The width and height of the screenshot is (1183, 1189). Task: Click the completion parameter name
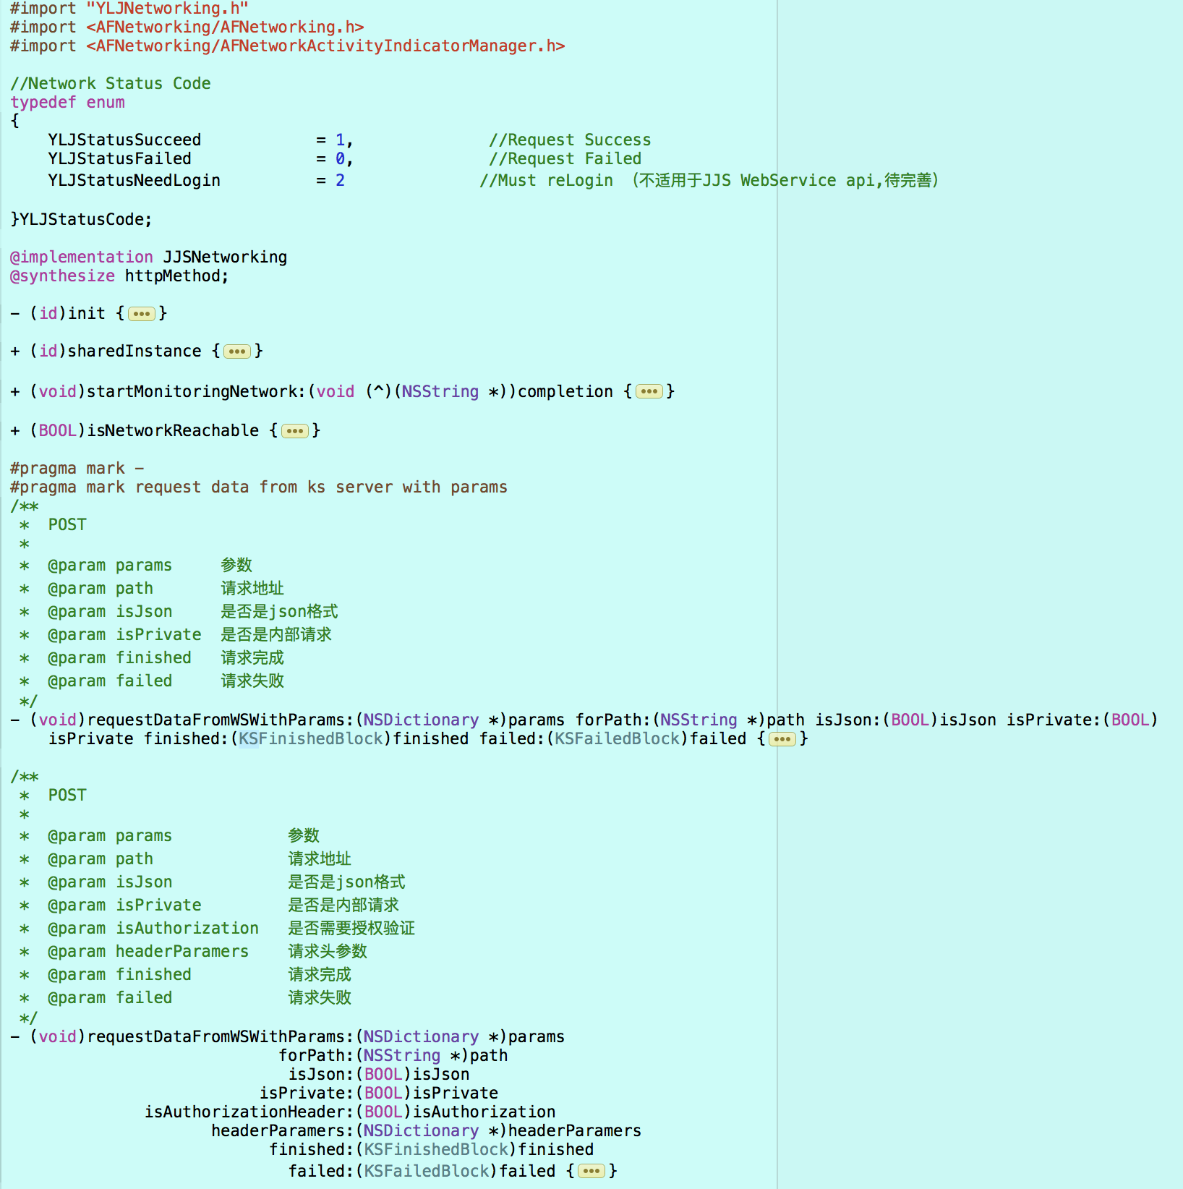pos(565,392)
